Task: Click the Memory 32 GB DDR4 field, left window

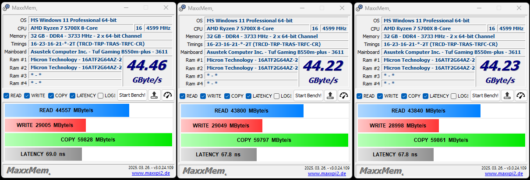Action: click(x=101, y=36)
